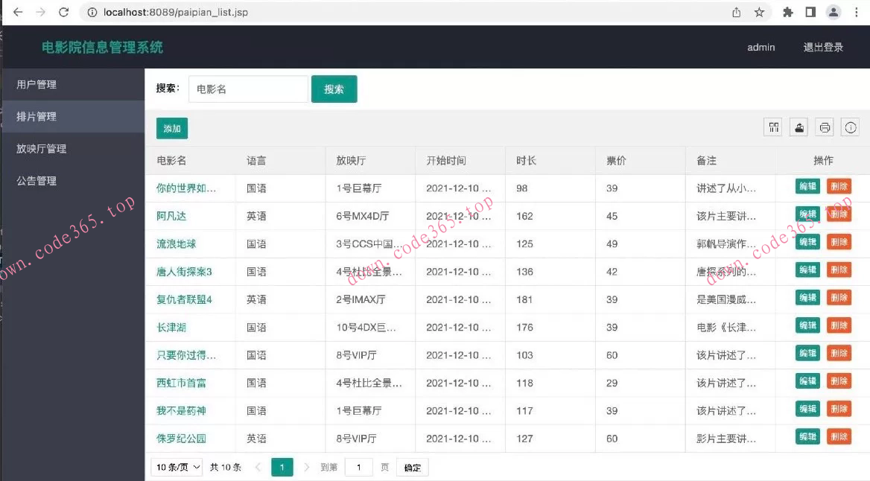Bookmark this page with star icon

pyautogui.click(x=759, y=12)
